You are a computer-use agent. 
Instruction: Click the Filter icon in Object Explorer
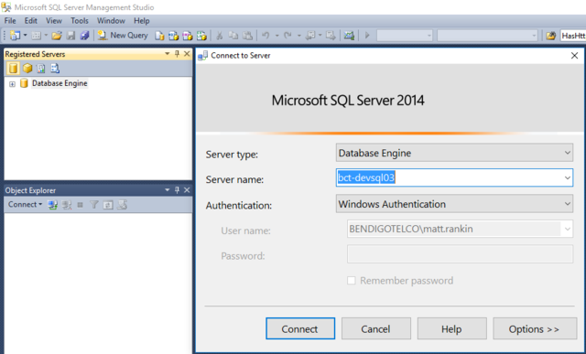coord(93,205)
